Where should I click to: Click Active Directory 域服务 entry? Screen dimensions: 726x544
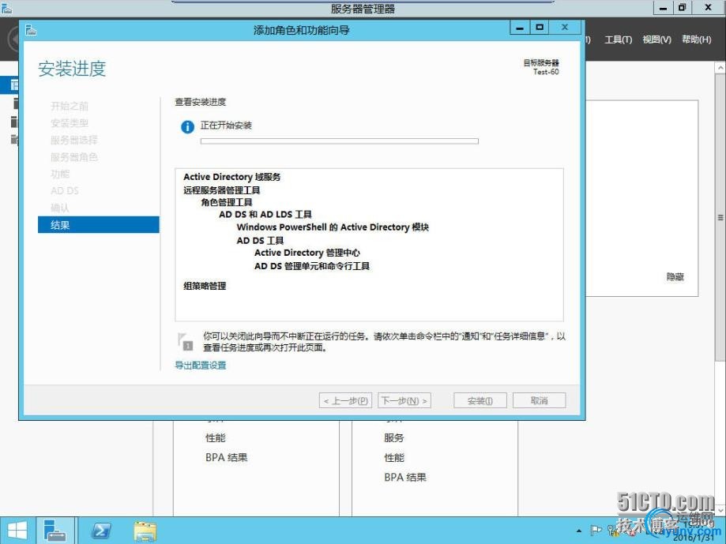232,177
